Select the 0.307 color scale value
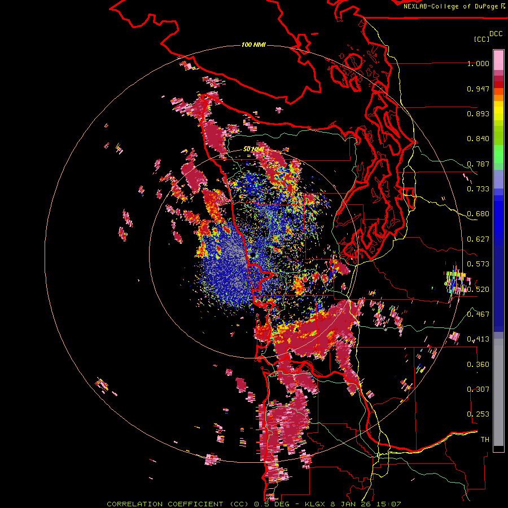The image size is (508, 508). (x=478, y=389)
